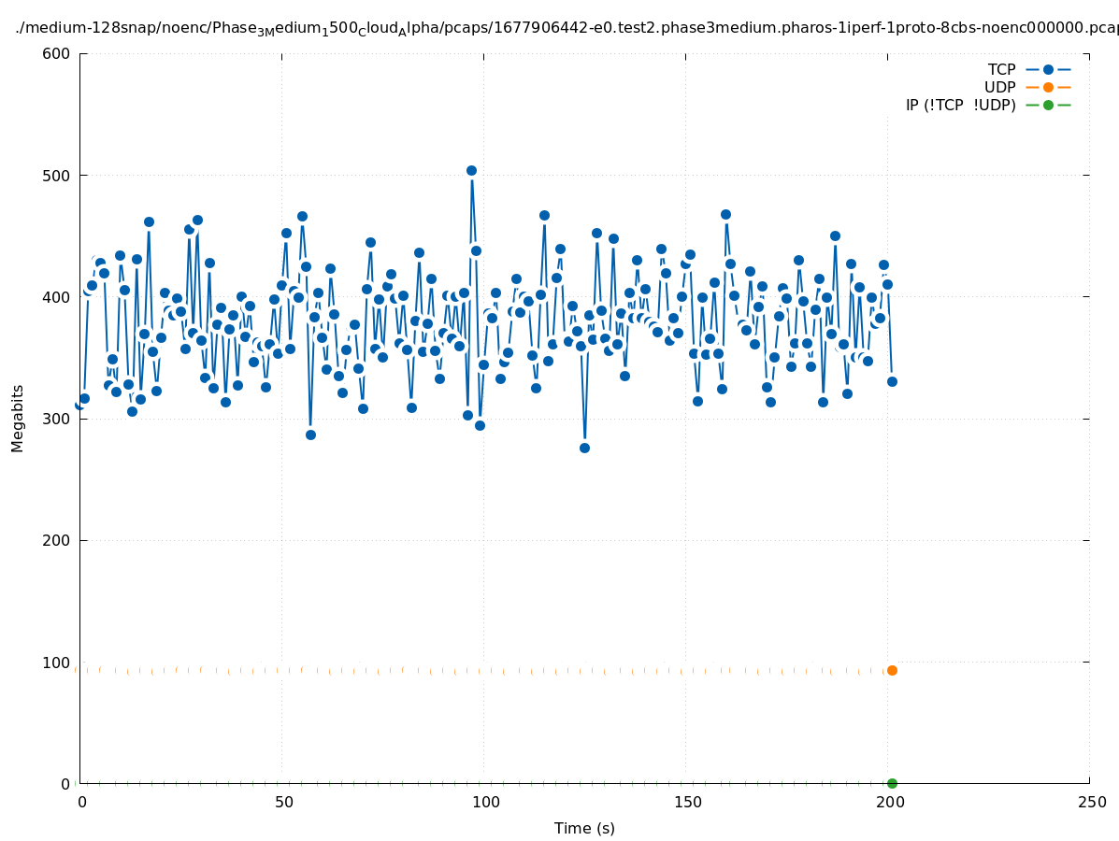Click the Time (s) x-axis label
Screen dimensions: 1119x841
click(584, 828)
